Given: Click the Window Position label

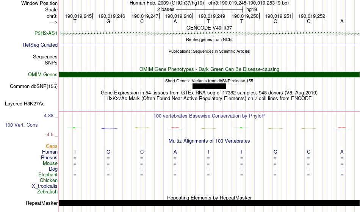Looking at the screenshot, I should [x=39, y=3].
